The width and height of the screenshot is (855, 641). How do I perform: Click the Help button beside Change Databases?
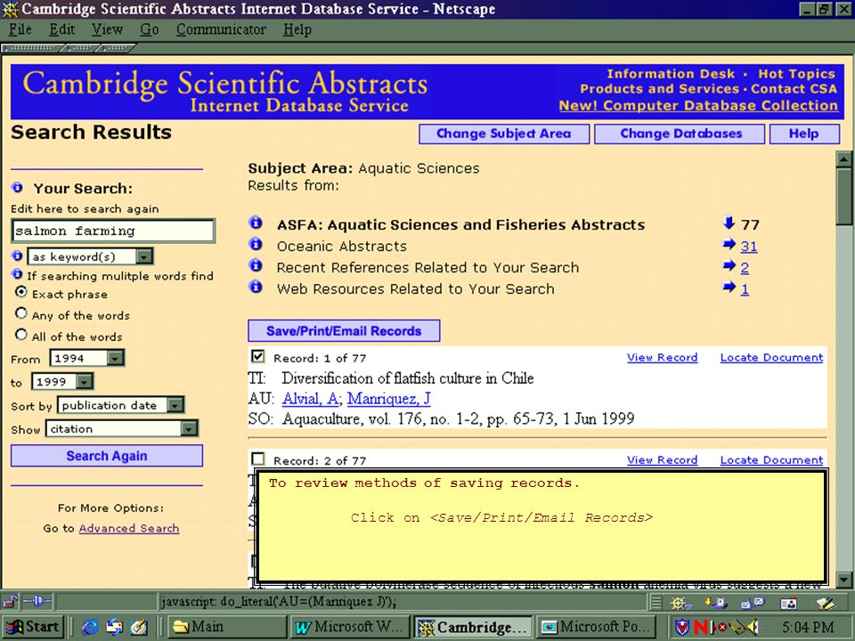point(804,134)
